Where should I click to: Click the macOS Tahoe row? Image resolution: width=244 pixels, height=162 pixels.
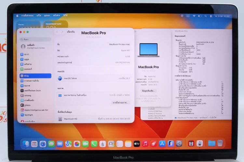coord(94,78)
